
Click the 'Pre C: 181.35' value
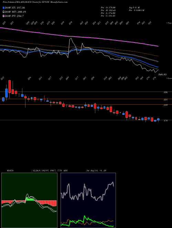[108, 16]
